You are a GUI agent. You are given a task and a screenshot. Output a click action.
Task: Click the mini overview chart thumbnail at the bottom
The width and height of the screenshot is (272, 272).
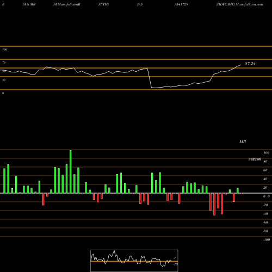(x=134, y=261)
